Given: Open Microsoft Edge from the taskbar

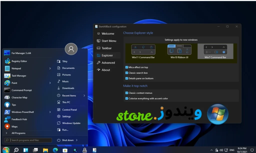Looking at the screenshot, I should (x=55, y=150).
